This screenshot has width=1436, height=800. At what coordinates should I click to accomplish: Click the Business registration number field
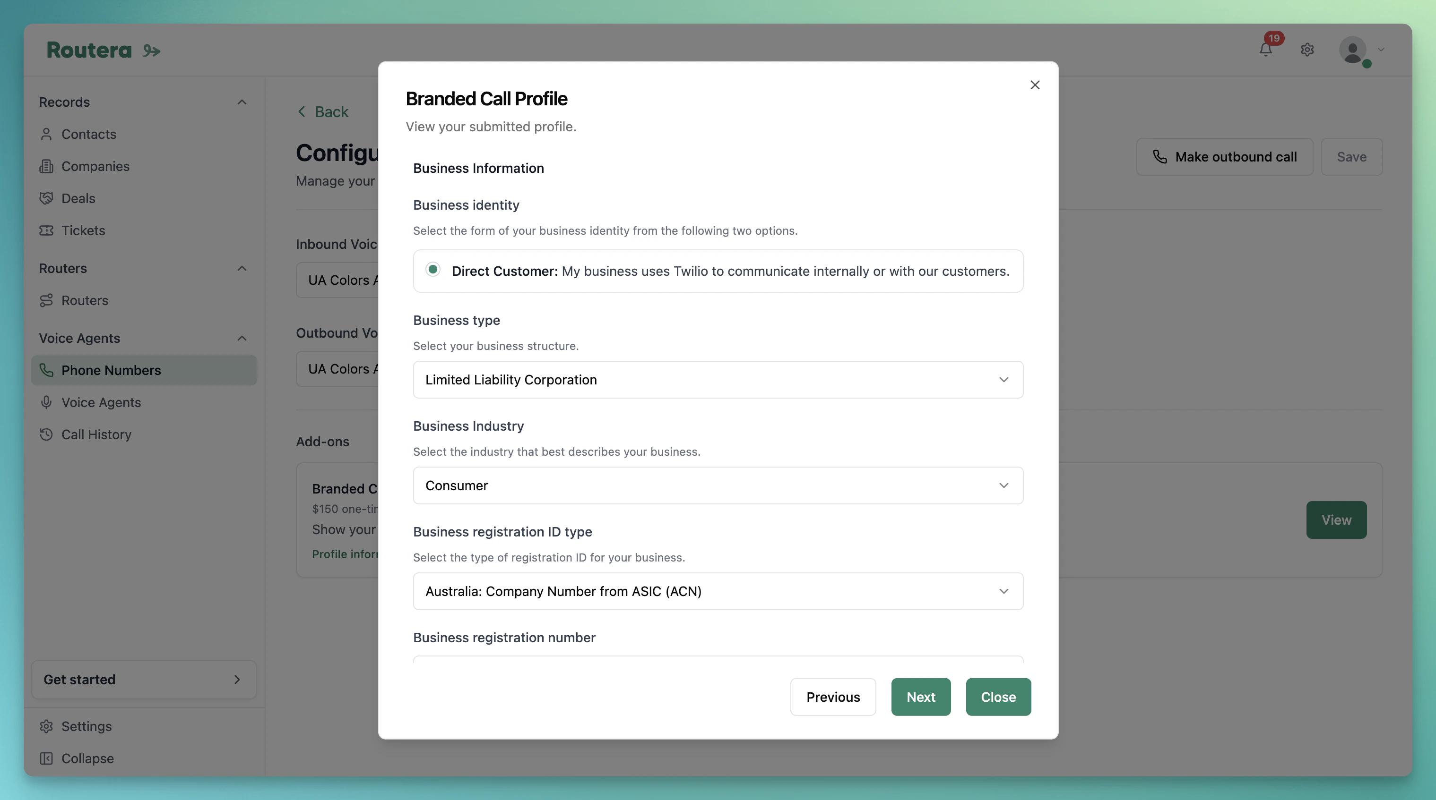tap(718, 660)
